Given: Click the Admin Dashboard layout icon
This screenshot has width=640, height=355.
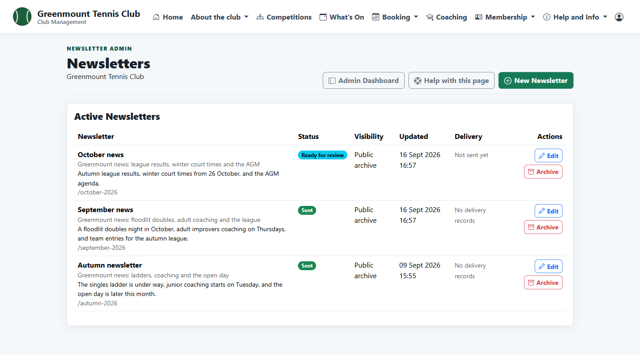Looking at the screenshot, I should point(332,81).
